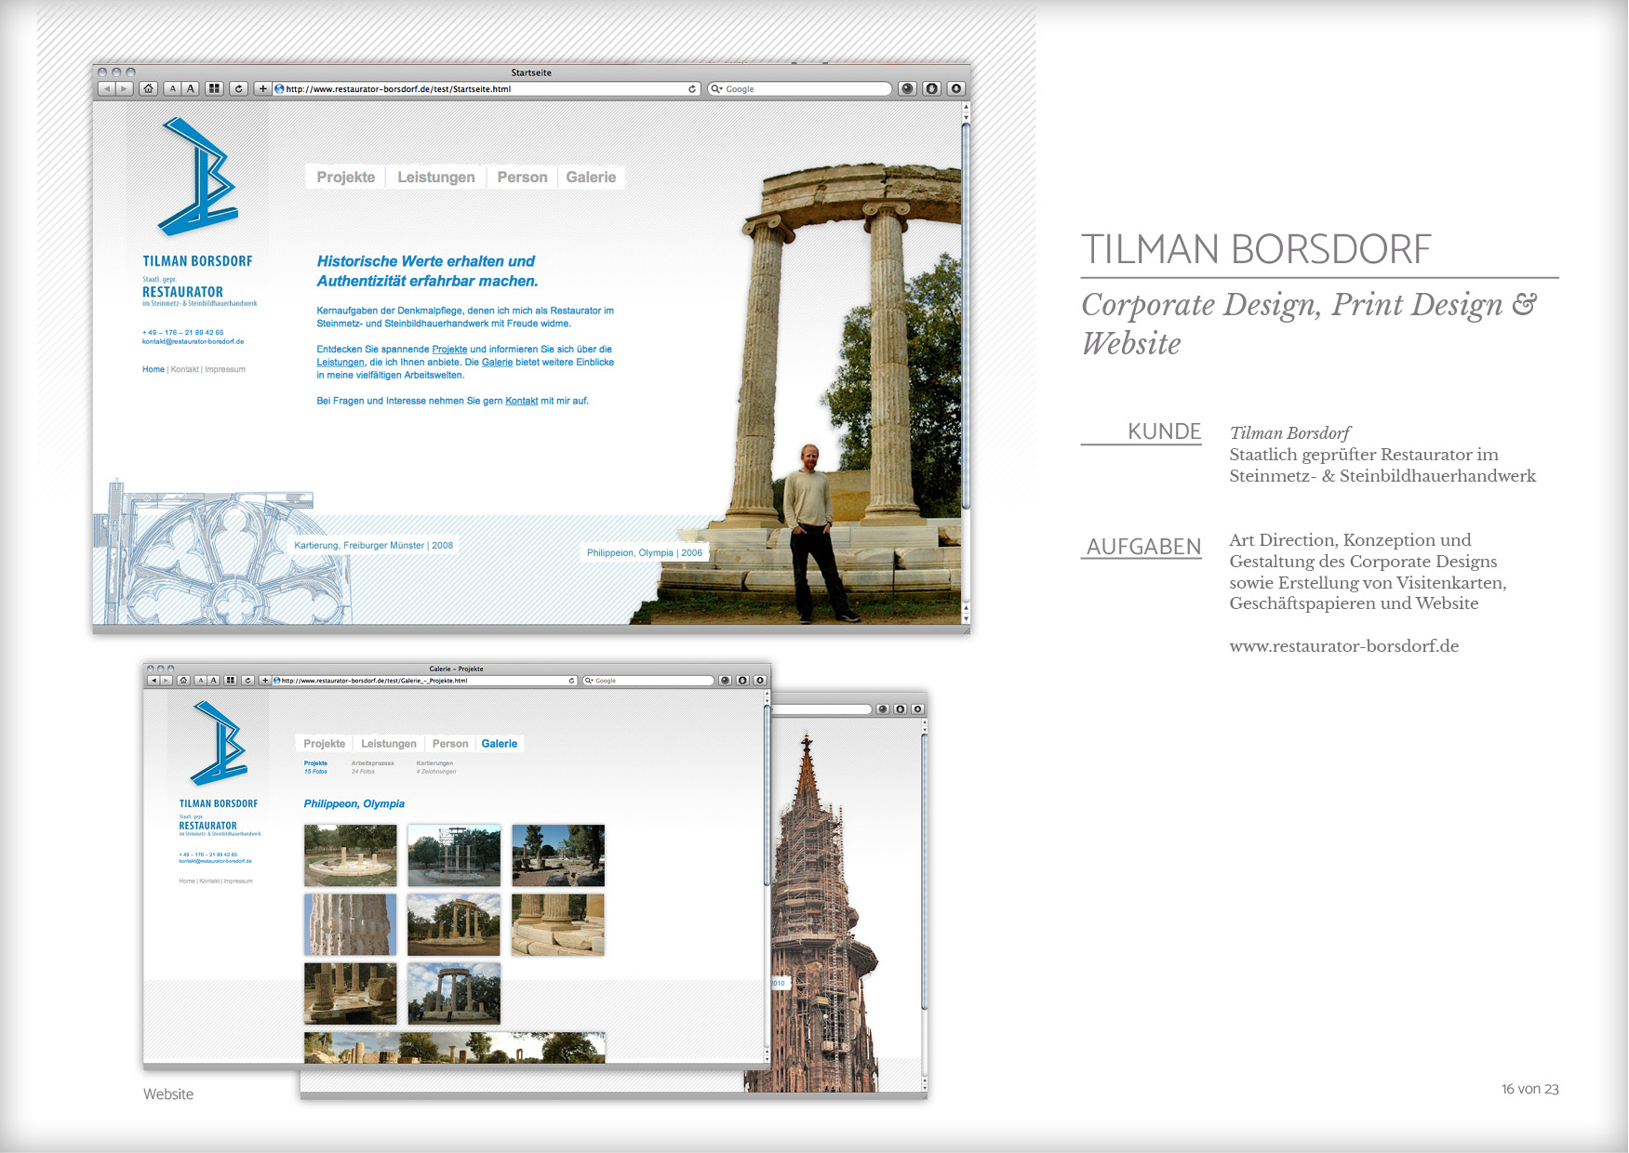Open the first Philippeon, Olympia gallery thumbnail
The height and width of the screenshot is (1153, 1629).
pyautogui.click(x=350, y=855)
